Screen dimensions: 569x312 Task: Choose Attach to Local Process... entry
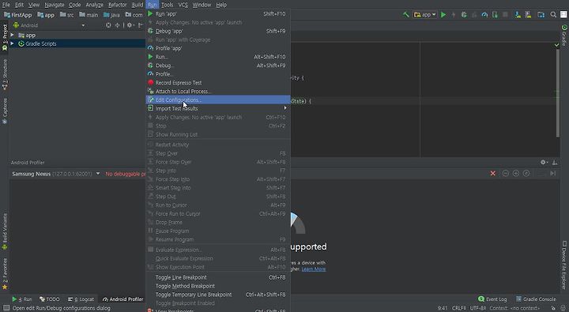pos(218,92)
